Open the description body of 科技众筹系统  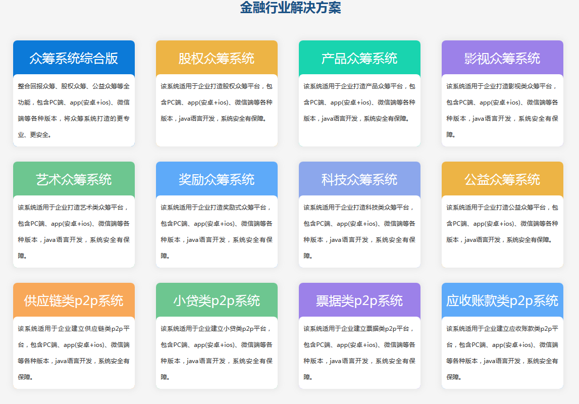point(359,231)
